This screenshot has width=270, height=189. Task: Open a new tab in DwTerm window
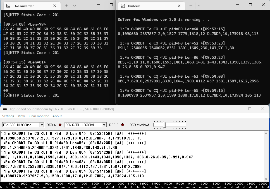pos(191,6)
